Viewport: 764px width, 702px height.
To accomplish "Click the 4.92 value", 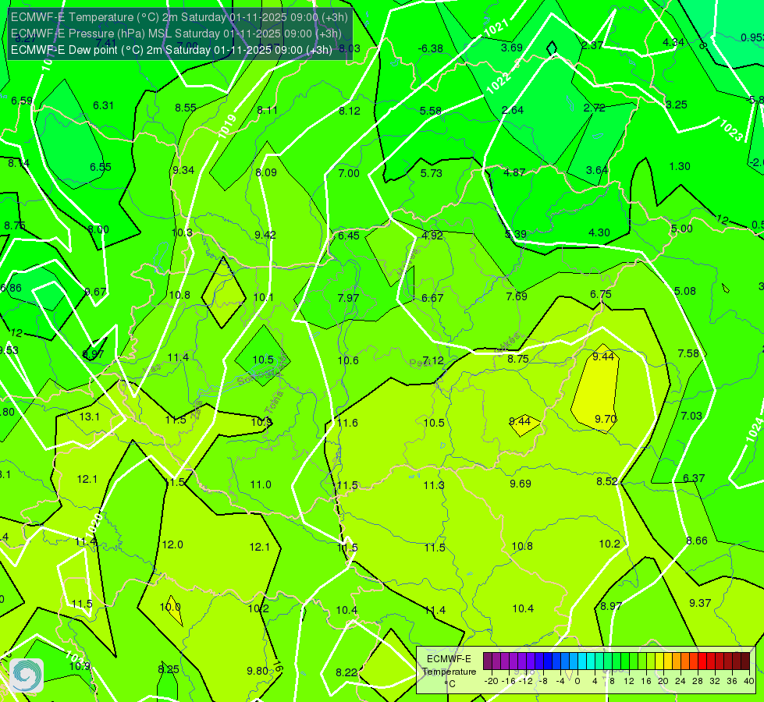I will click(432, 236).
